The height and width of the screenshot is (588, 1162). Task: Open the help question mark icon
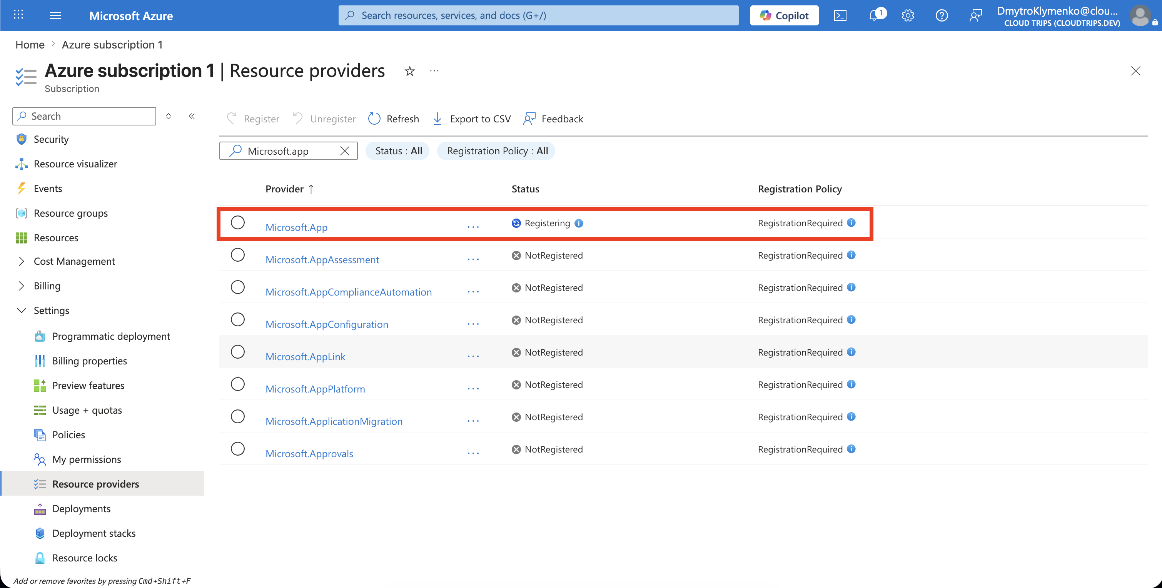tap(942, 15)
